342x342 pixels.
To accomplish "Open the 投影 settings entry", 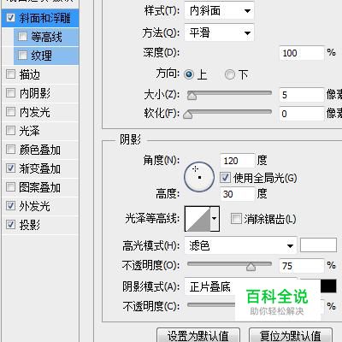I will coord(30,225).
